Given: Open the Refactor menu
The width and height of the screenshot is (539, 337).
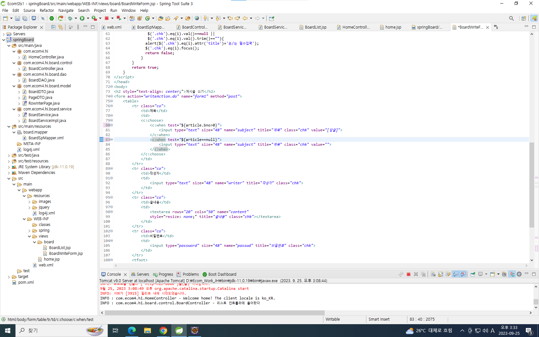Looking at the screenshot, I should (x=47, y=10).
